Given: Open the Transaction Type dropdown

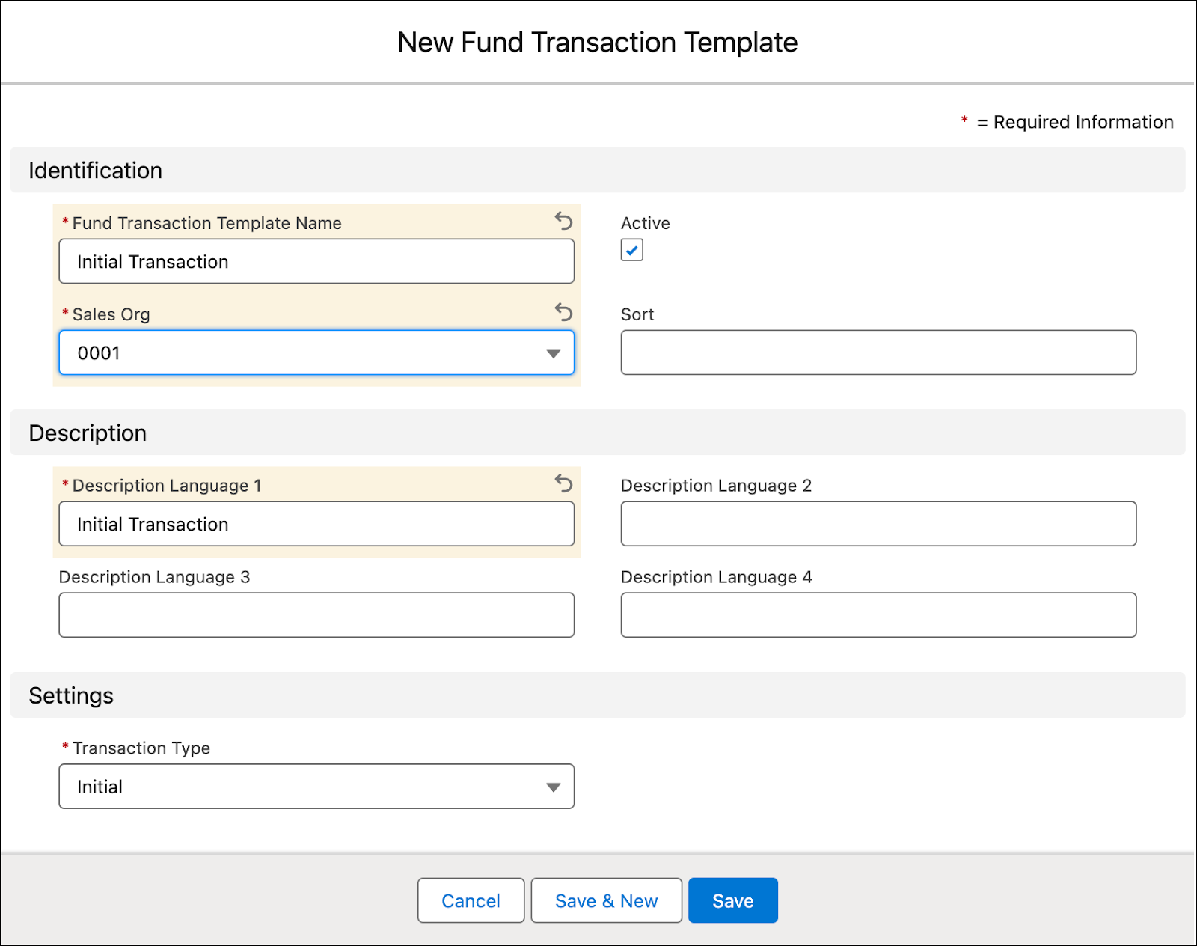Looking at the screenshot, I should [316, 786].
